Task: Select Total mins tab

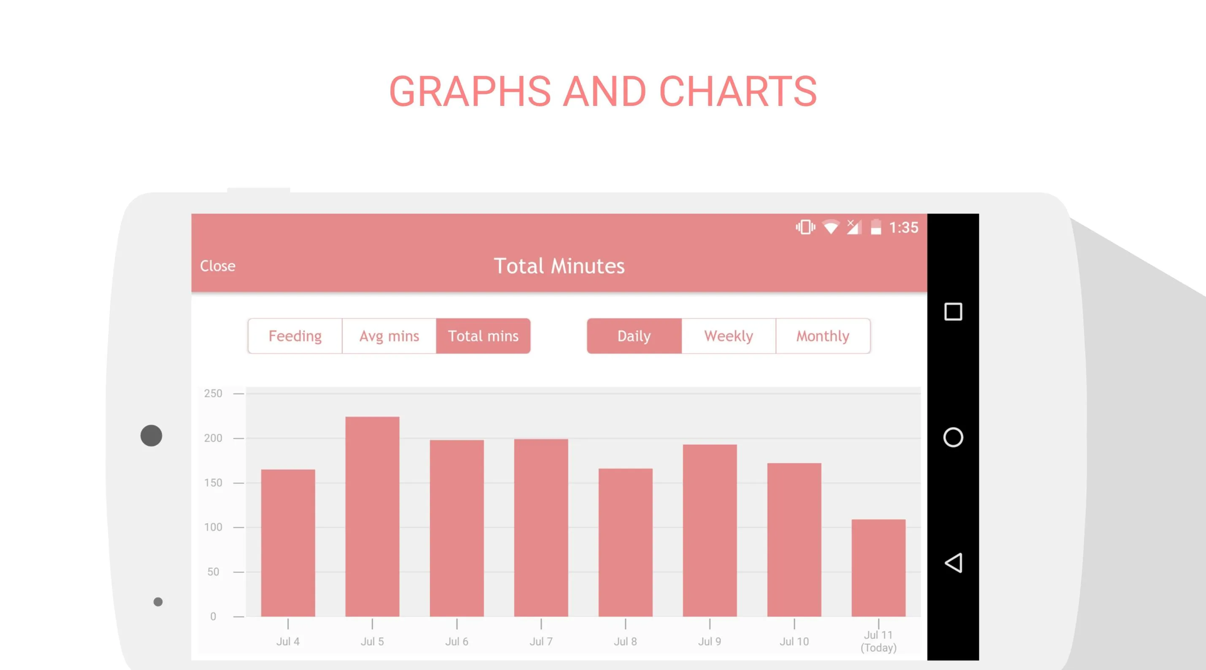Action: 482,336
